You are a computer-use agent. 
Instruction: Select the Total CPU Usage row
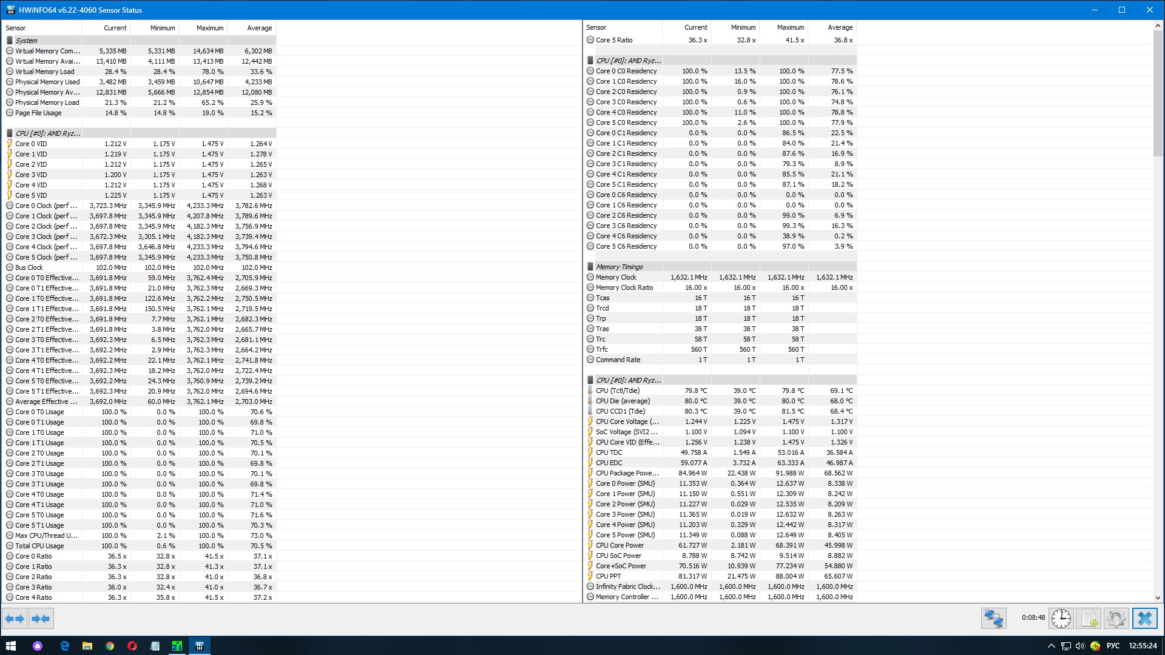39,546
